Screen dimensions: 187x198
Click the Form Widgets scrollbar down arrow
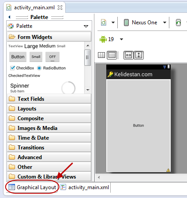pyautogui.click(x=88, y=90)
